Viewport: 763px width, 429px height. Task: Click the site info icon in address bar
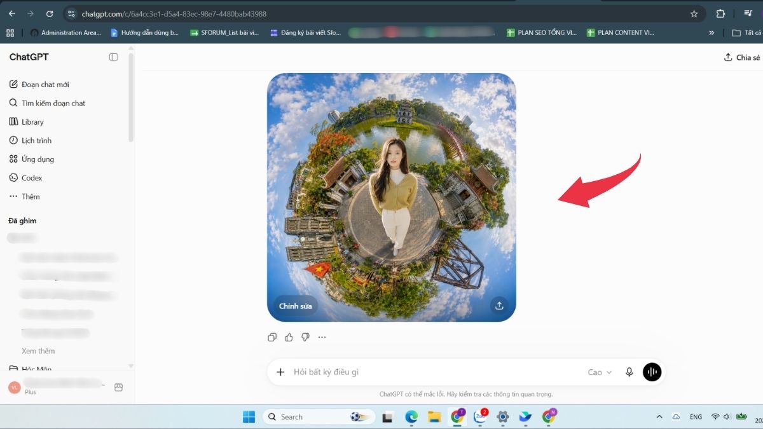tap(71, 13)
